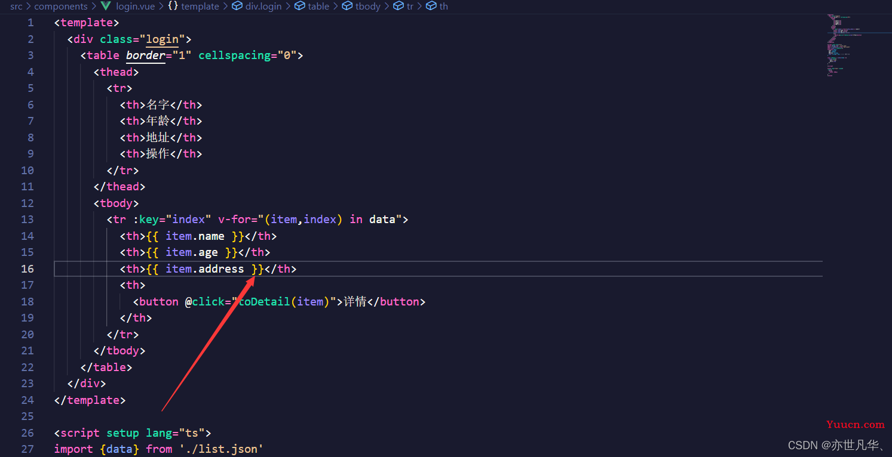
Task: Open the components breadcrumb folder
Action: (61, 7)
